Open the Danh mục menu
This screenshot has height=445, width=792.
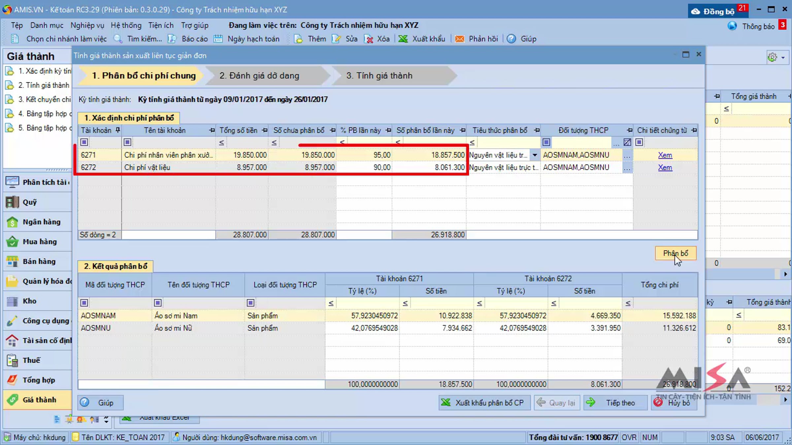pos(47,25)
